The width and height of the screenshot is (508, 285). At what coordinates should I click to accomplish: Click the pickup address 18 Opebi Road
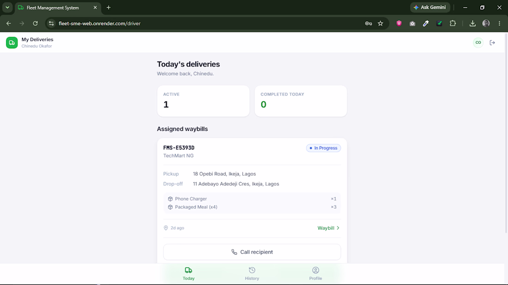tap(224, 174)
